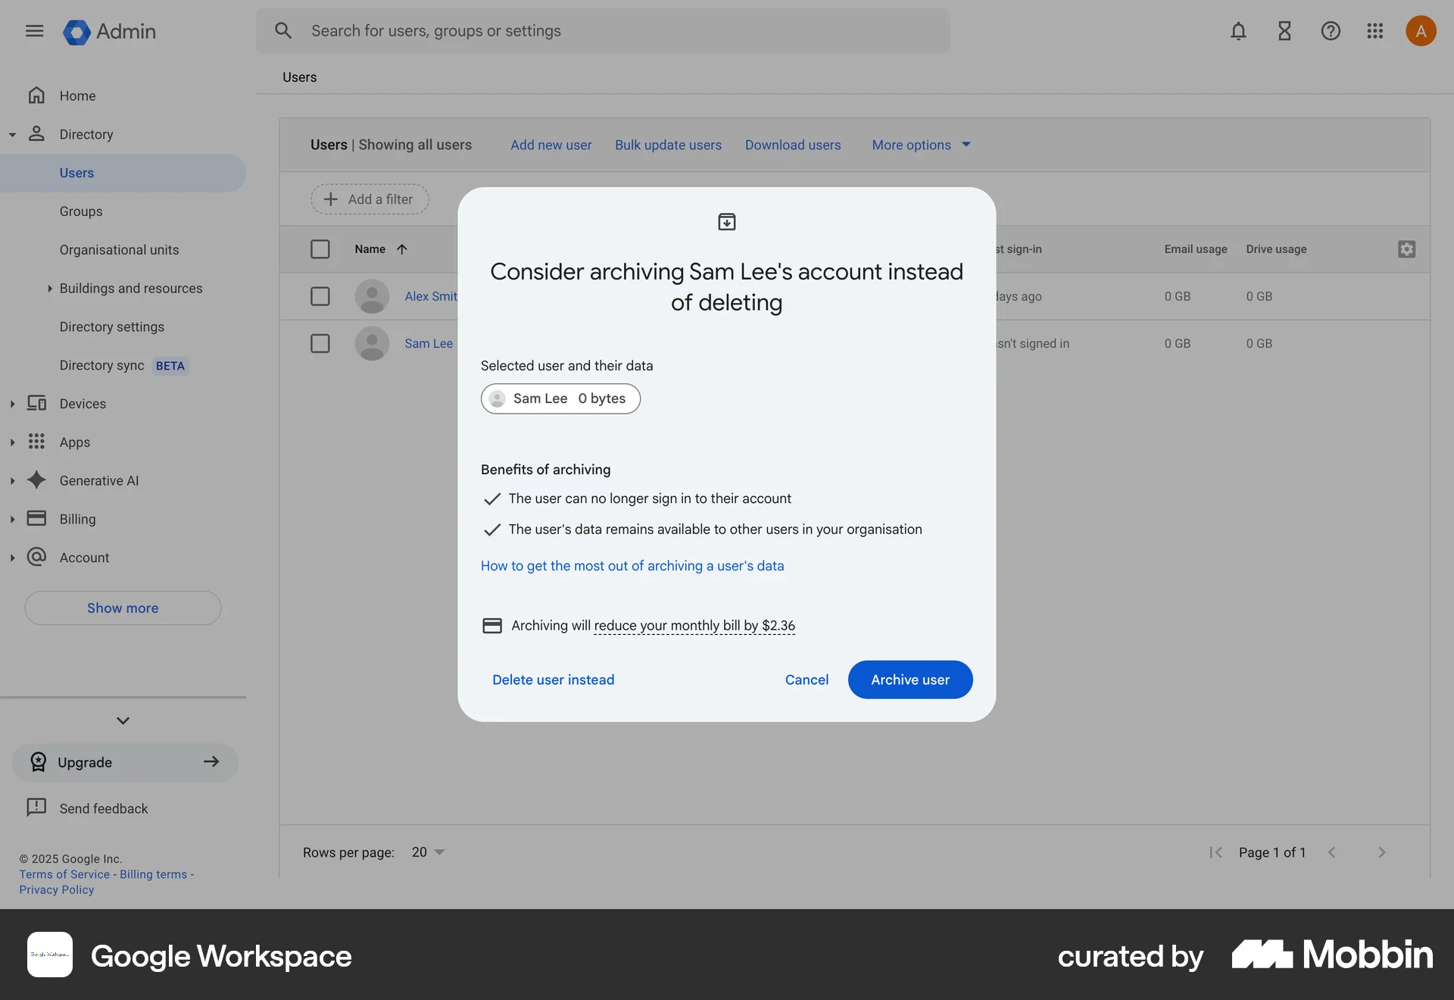1454x1000 pixels.
Task: Select the checkbox next to Alex Smith
Action: pos(320,296)
